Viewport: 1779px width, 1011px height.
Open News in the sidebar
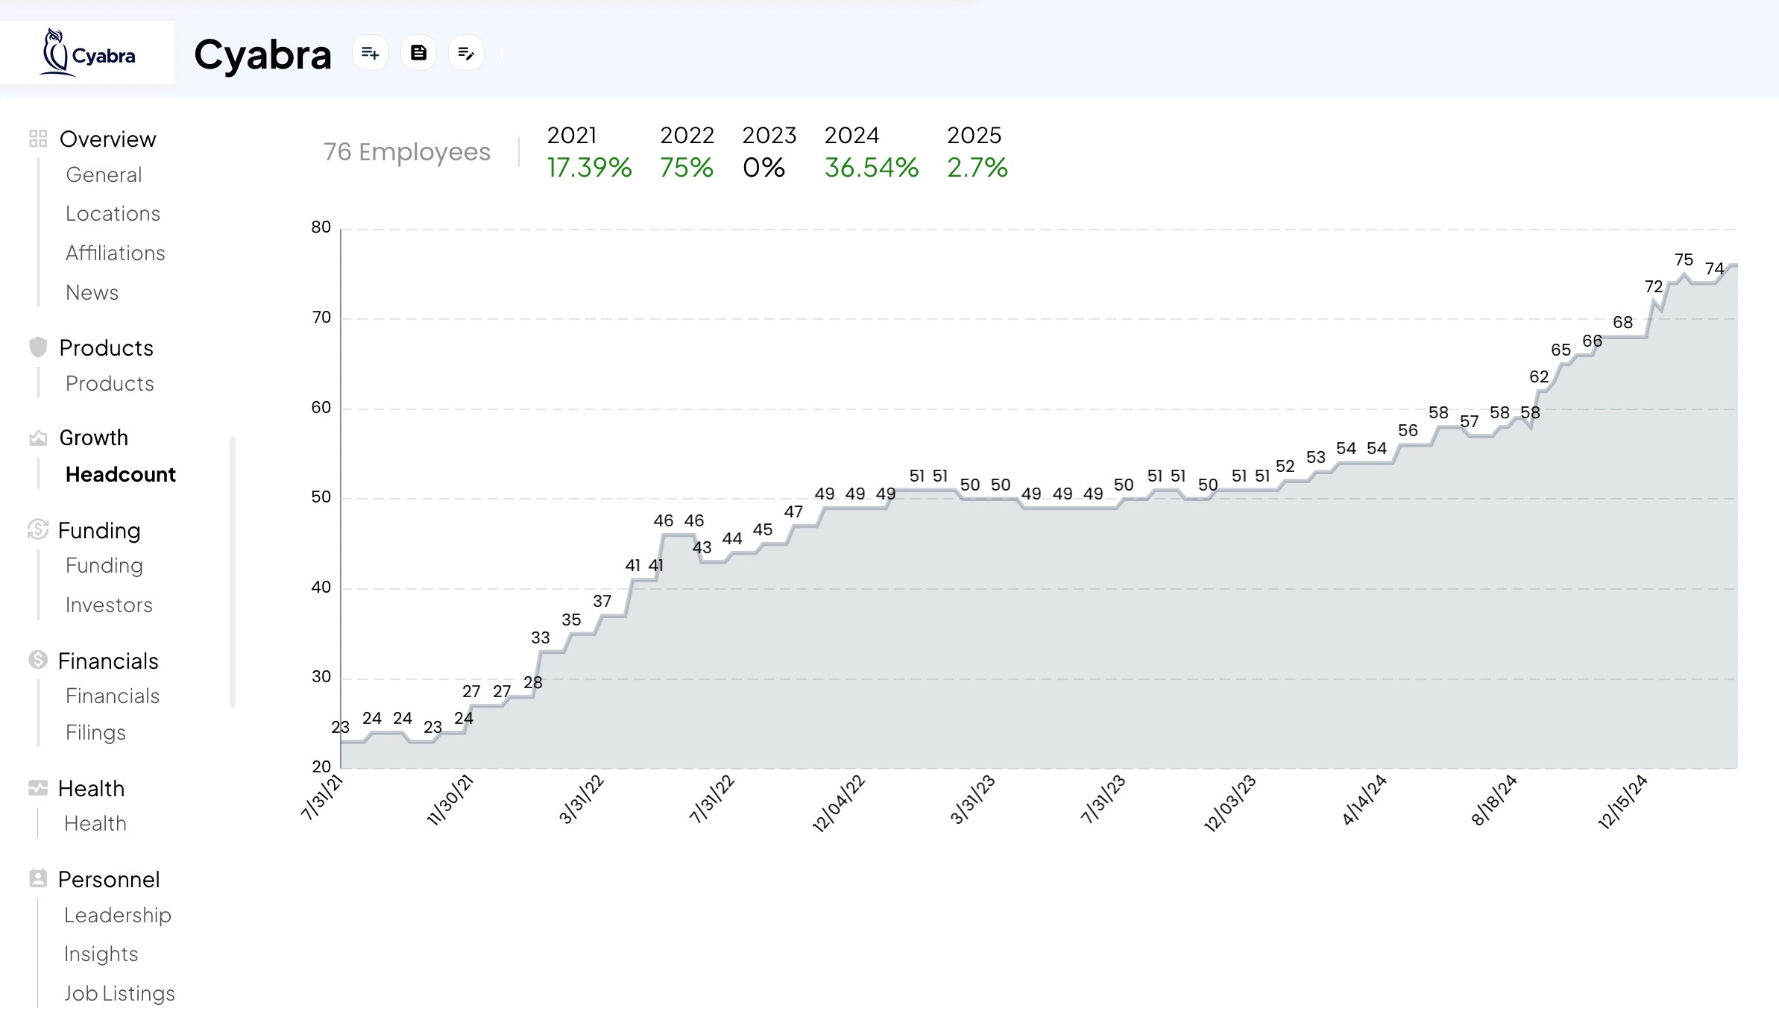click(92, 292)
